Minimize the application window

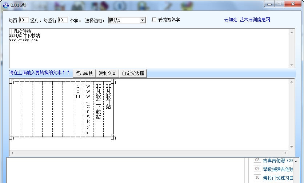pos(269,4)
